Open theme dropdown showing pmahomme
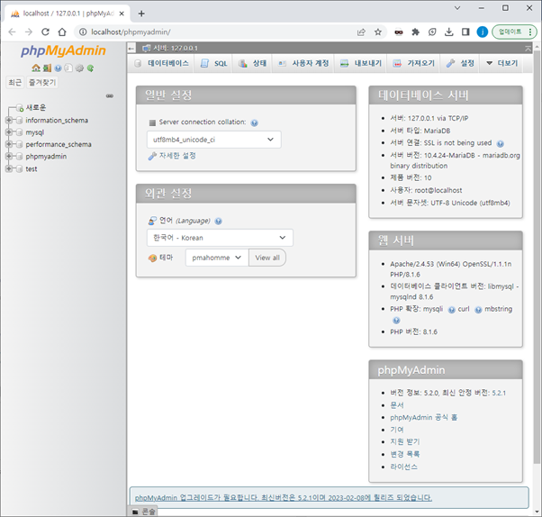542x517 pixels. 217,258
